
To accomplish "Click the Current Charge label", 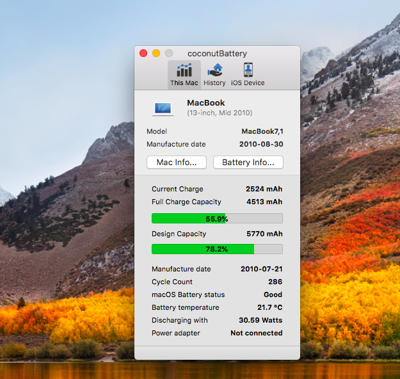I will (177, 189).
